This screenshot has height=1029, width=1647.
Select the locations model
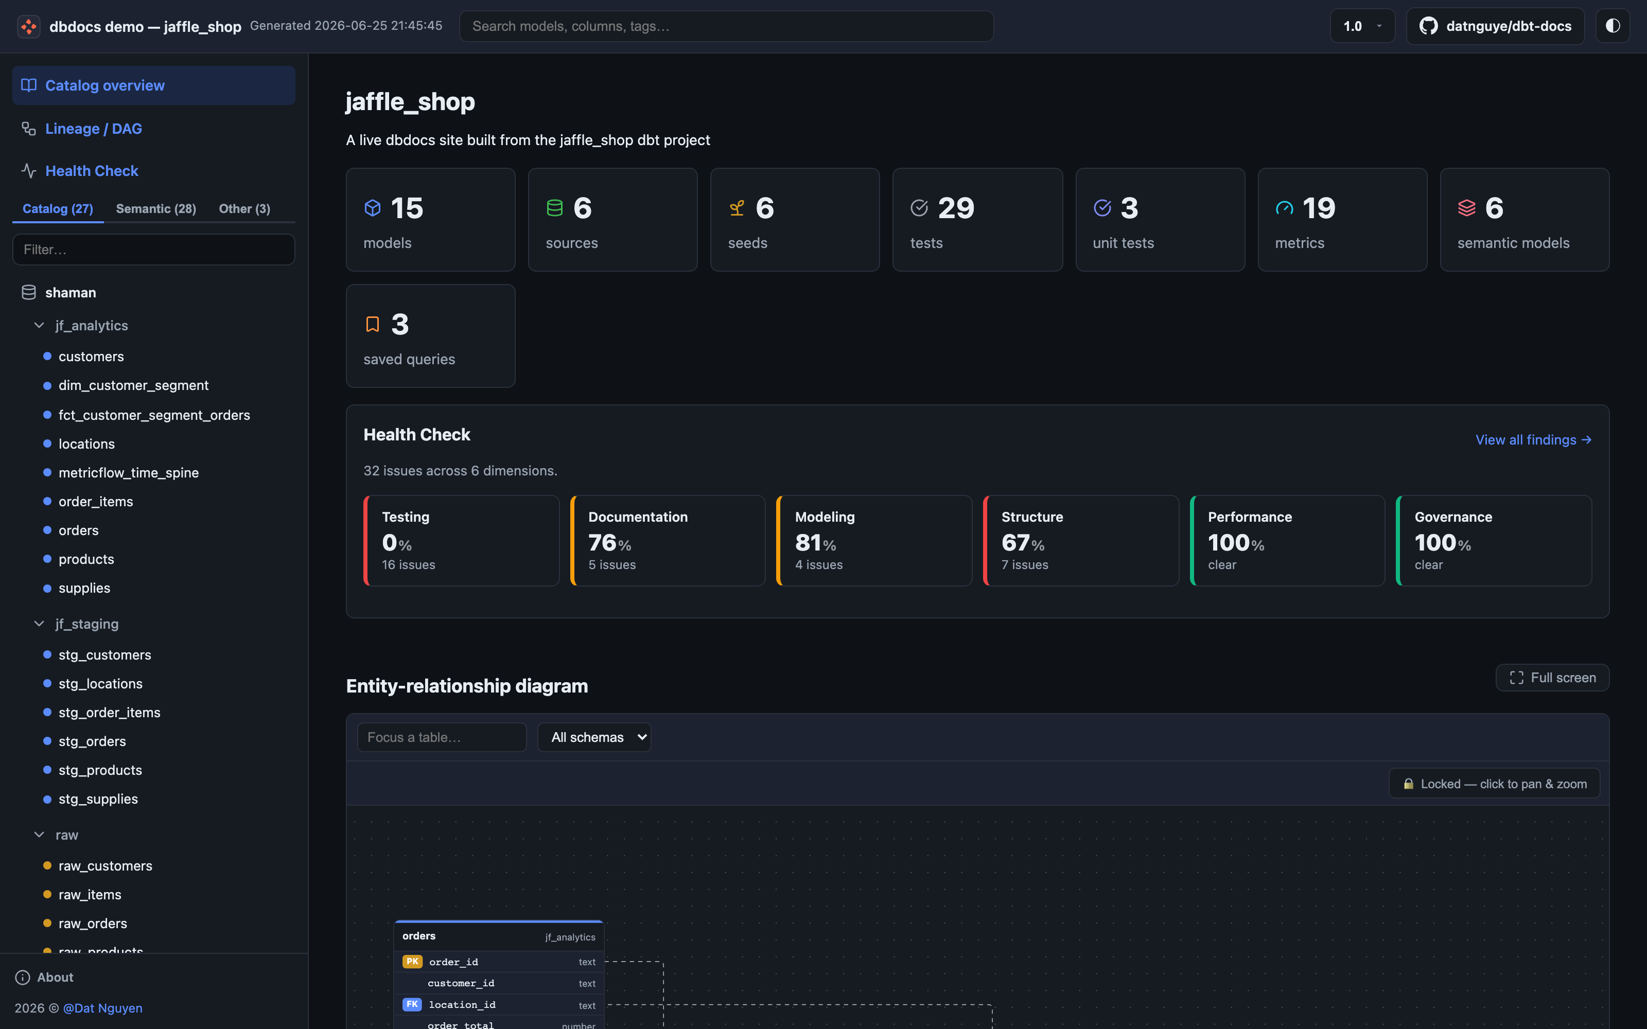86,443
